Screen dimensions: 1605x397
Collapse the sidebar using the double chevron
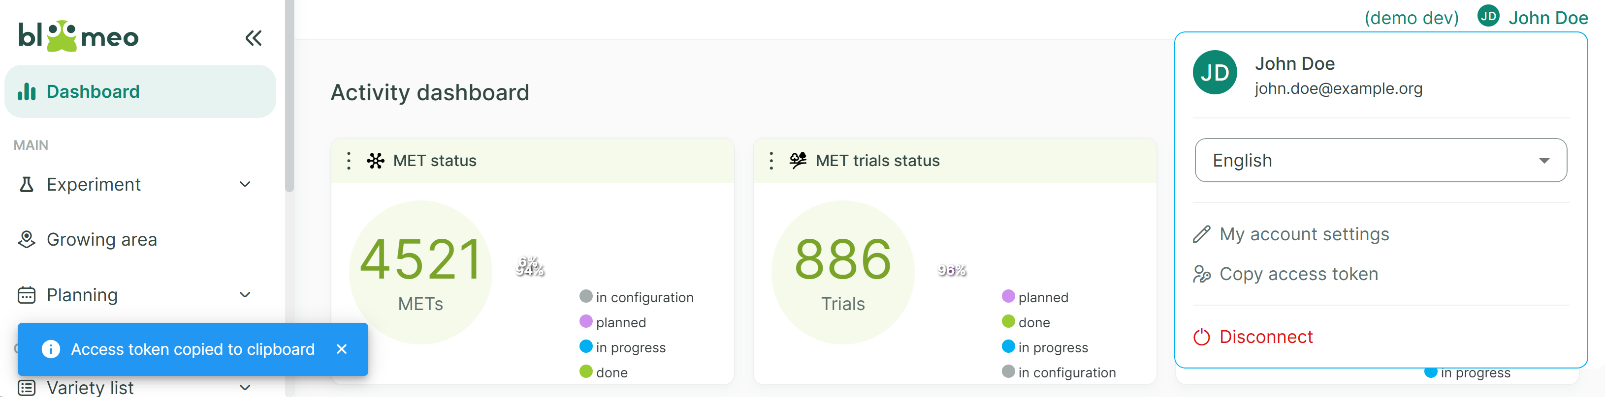coord(254,37)
